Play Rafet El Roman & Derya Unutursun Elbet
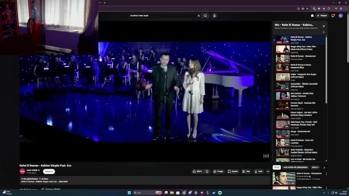This screenshot has width=349, height=196. click(300, 67)
